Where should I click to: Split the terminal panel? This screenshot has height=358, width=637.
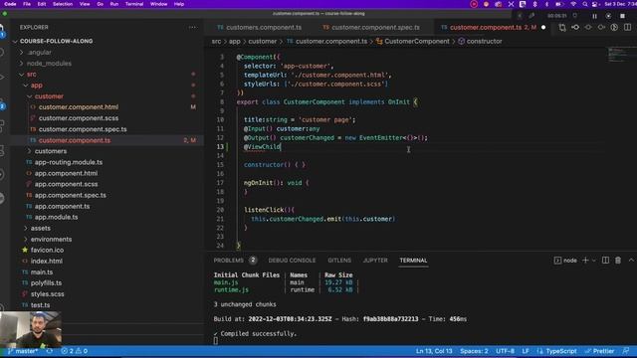pyautogui.click(x=605, y=261)
